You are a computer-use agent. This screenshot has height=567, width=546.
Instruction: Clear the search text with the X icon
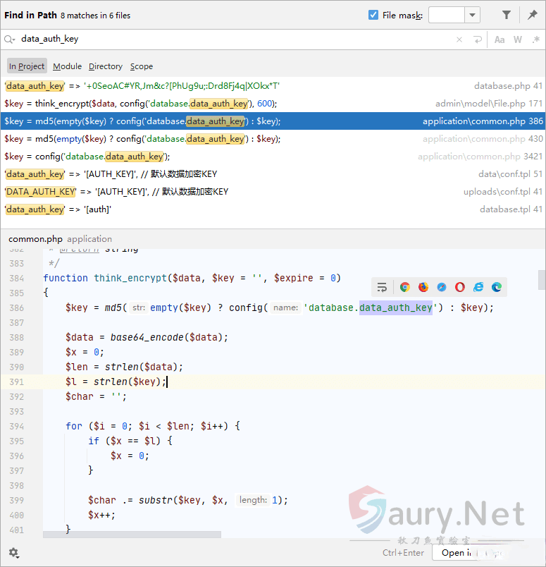[459, 40]
